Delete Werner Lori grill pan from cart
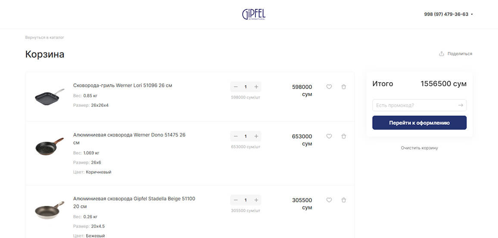 coord(344,87)
